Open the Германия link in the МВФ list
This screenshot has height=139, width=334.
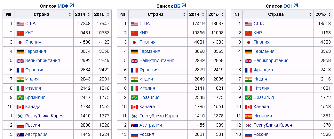36,52
